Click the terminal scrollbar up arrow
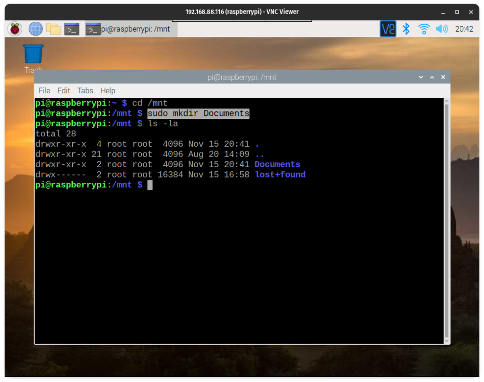 coord(447,101)
